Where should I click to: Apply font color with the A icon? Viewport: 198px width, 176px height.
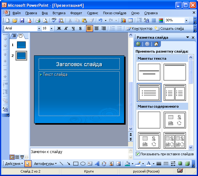point(148,164)
